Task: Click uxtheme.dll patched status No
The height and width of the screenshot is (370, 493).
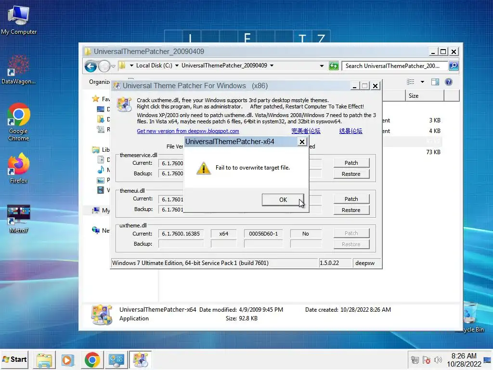Action: pos(306,234)
